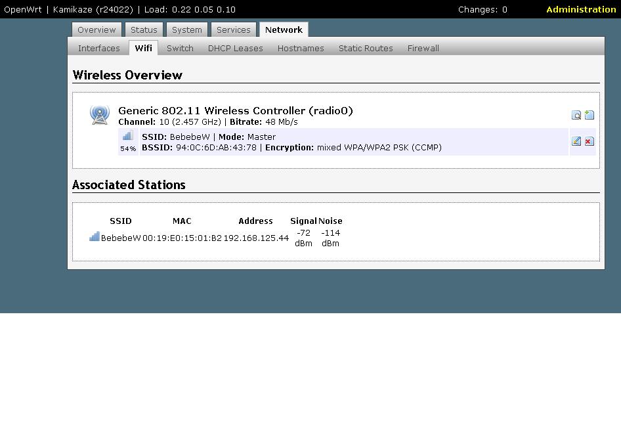
Task: Click the Wireless Overview heading
Action: pyautogui.click(x=127, y=76)
